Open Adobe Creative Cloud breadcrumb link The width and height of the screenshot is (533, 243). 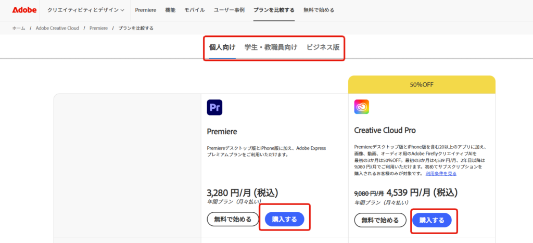pos(57,28)
